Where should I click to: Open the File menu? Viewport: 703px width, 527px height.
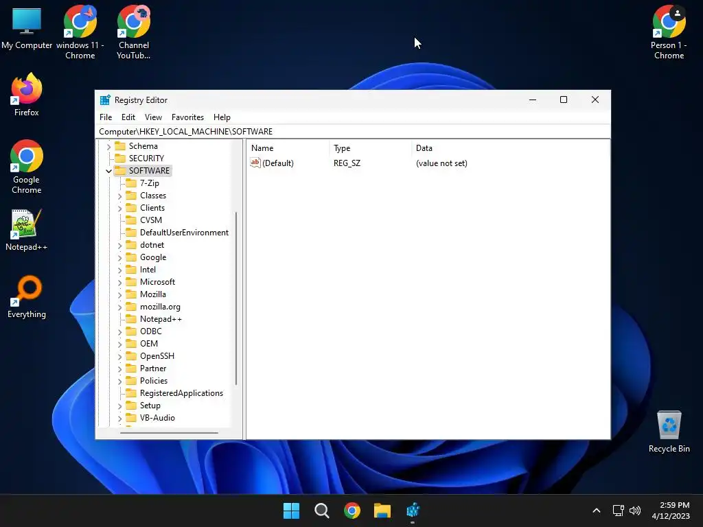106,117
